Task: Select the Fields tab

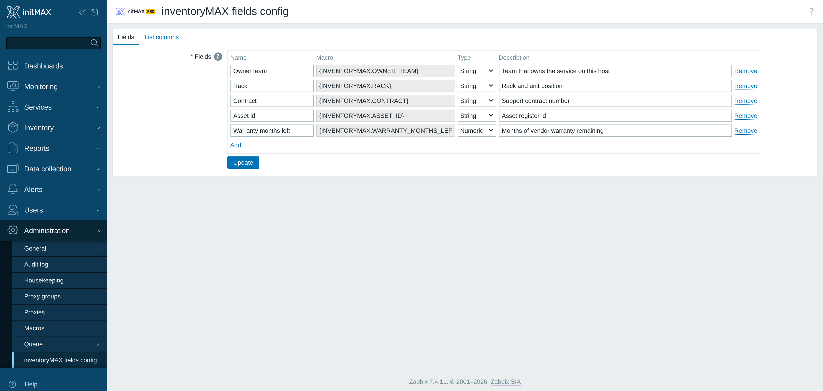Action: pos(126,37)
